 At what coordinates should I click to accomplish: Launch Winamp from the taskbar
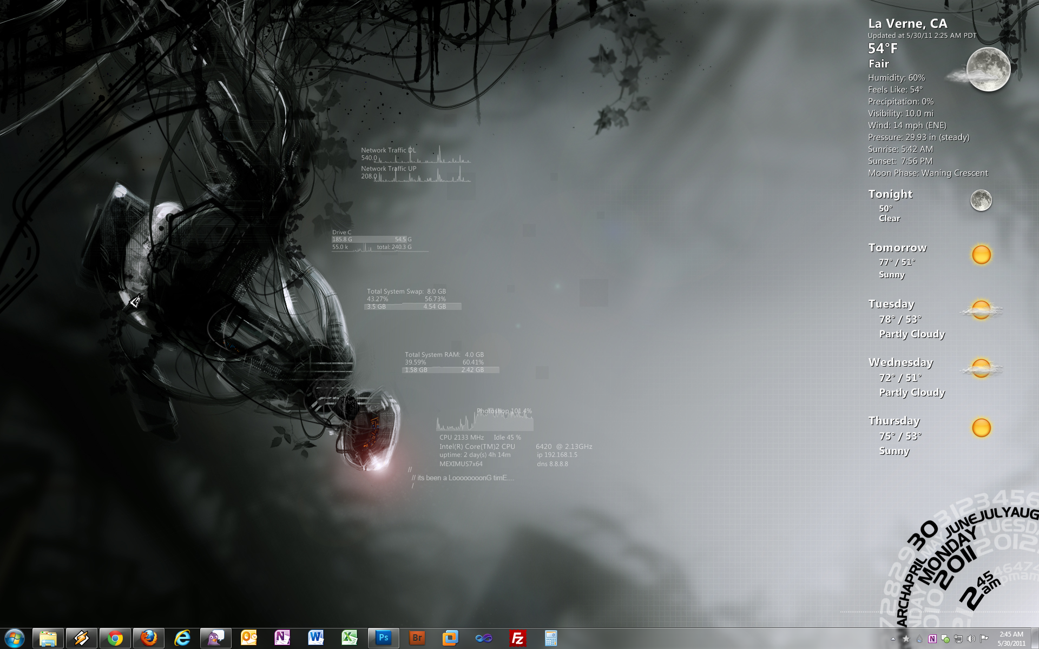point(82,638)
